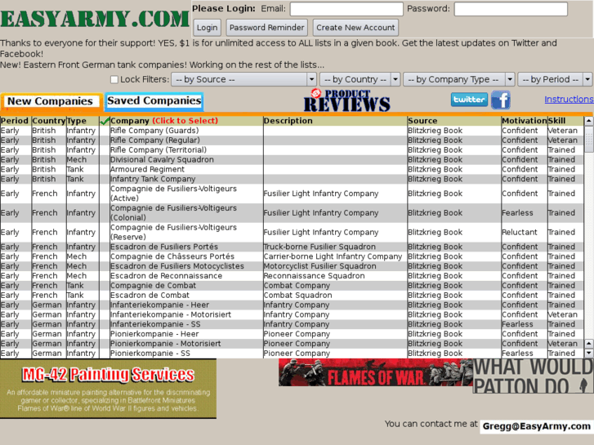Click Create New Account button
594x445 pixels.
tap(355, 28)
